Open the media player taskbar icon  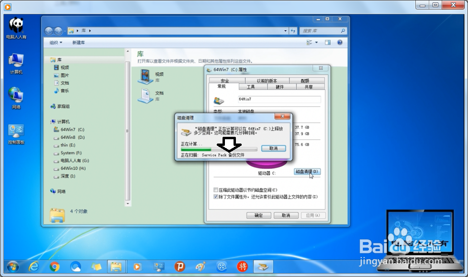pyautogui.click(x=137, y=266)
